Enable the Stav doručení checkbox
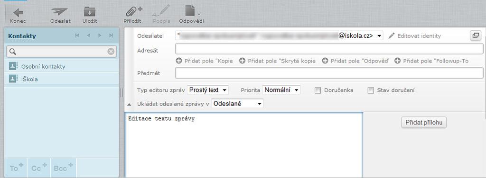The height and width of the screenshot is (178, 486). [370, 90]
